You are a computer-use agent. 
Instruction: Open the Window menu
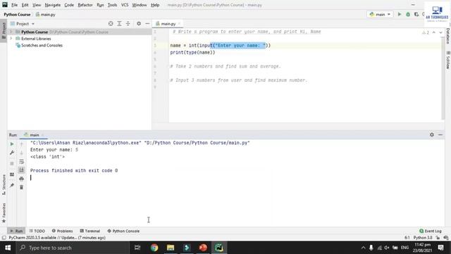click(140, 5)
